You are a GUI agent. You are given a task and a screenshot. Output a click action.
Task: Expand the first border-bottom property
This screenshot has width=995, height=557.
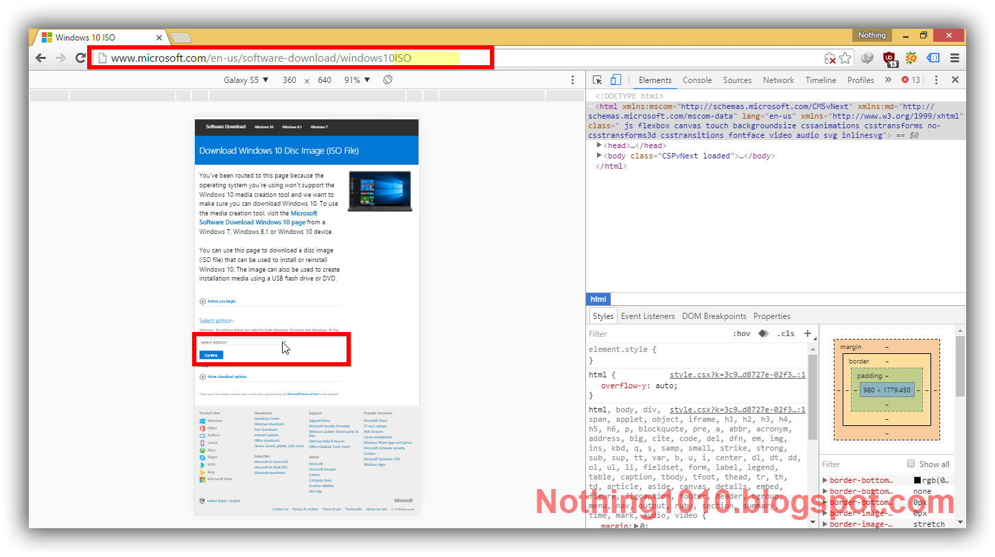[826, 480]
